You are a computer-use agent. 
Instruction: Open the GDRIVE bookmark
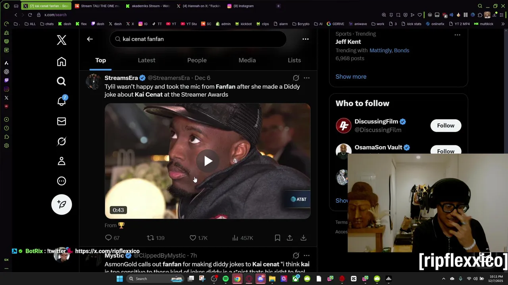click(x=335, y=24)
